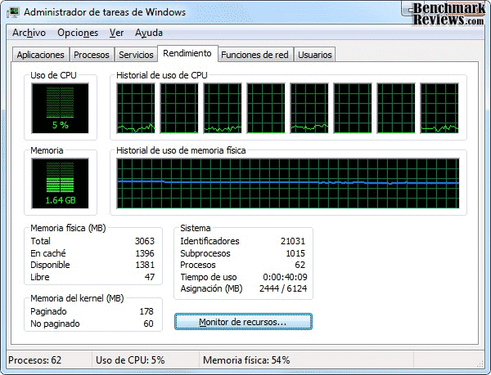The height and width of the screenshot is (375, 491).
Task: Click the Libre value 47
Action: (150, 277)
